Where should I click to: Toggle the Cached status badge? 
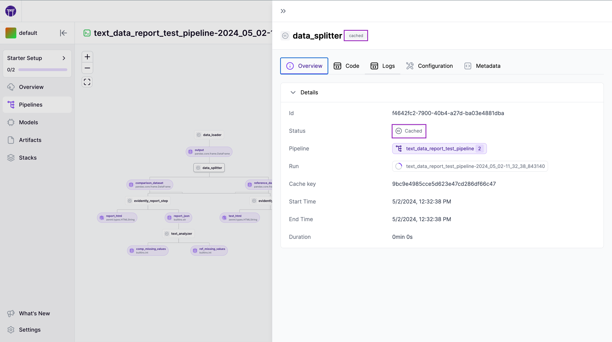tap(409, 131)
